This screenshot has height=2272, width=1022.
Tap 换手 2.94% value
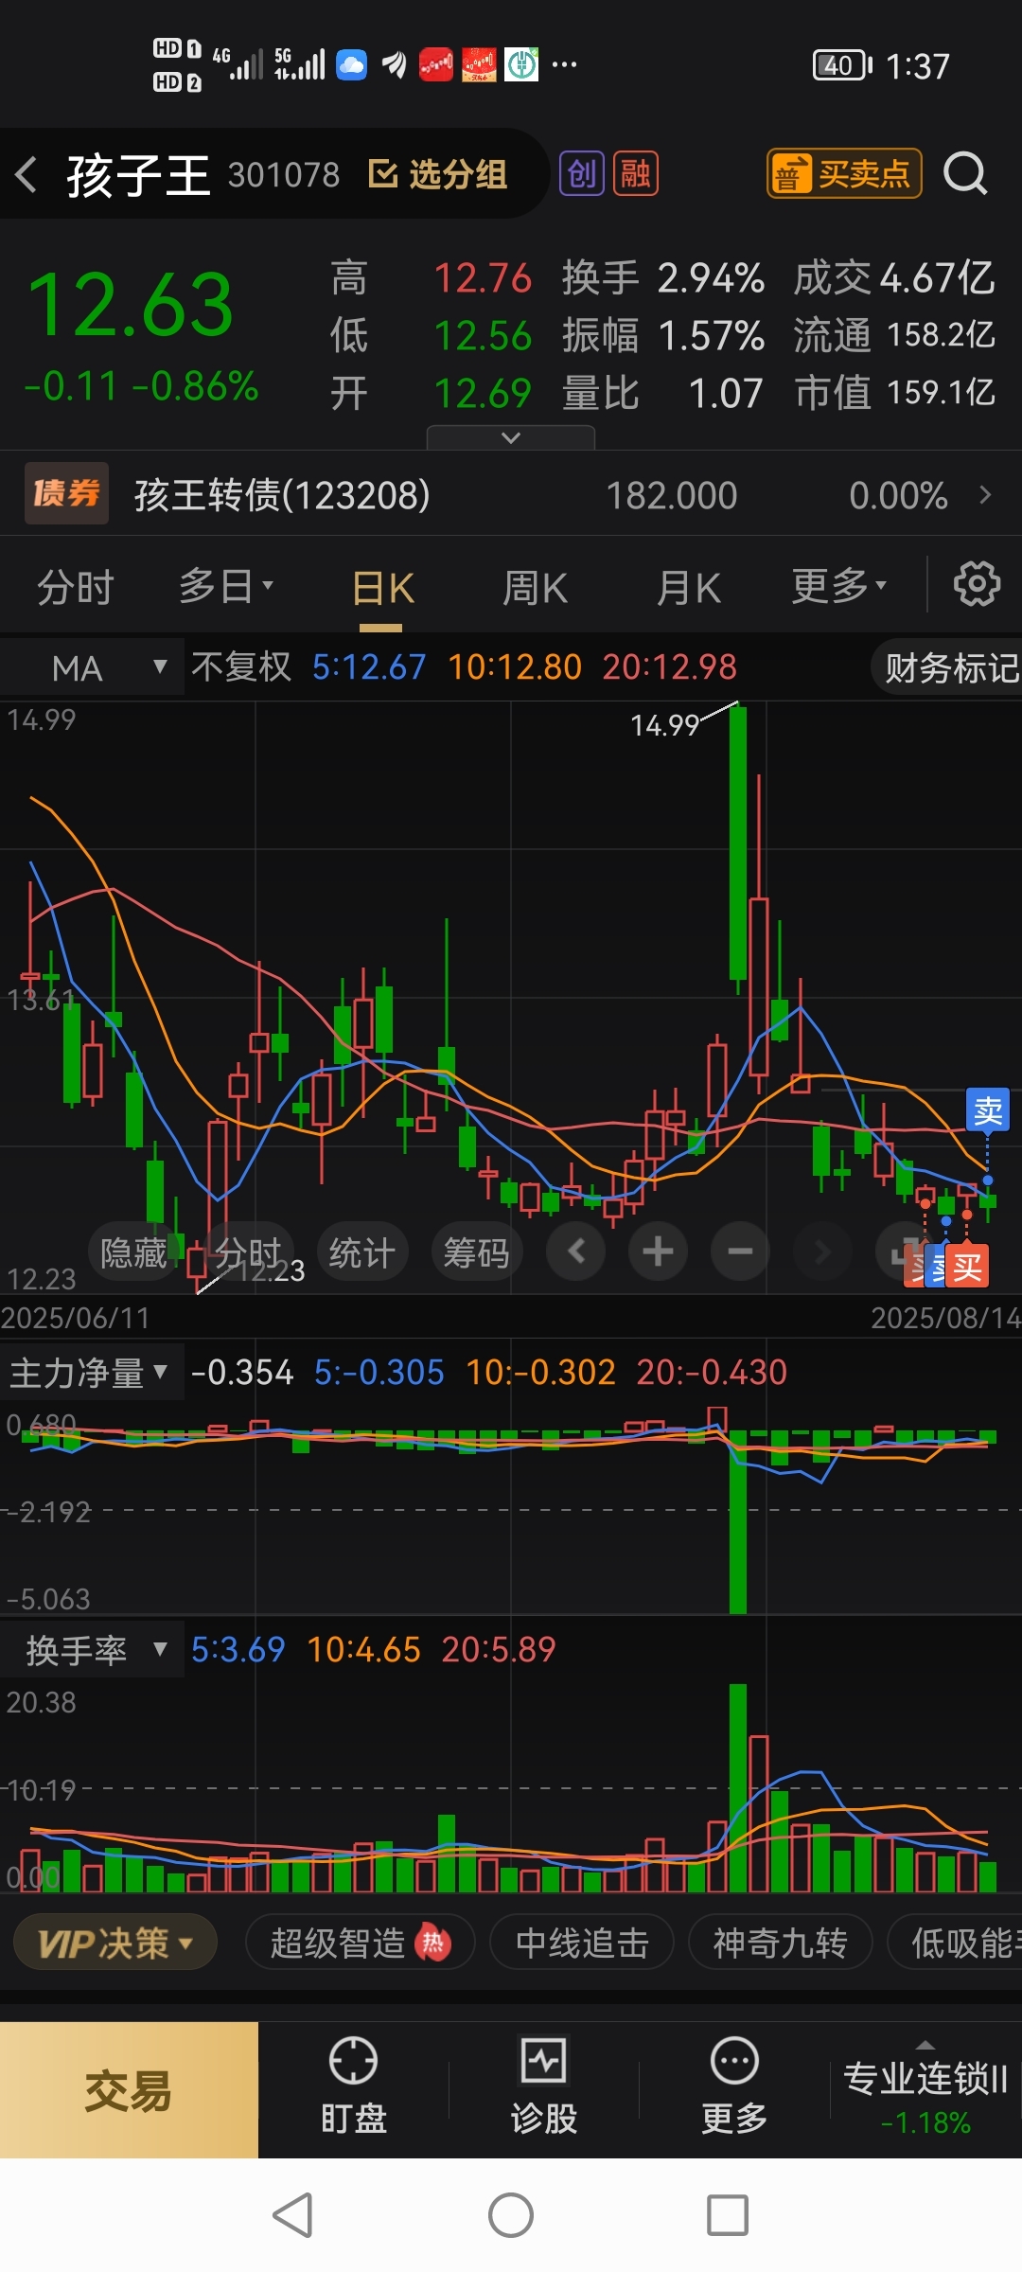tap(711, 278)
